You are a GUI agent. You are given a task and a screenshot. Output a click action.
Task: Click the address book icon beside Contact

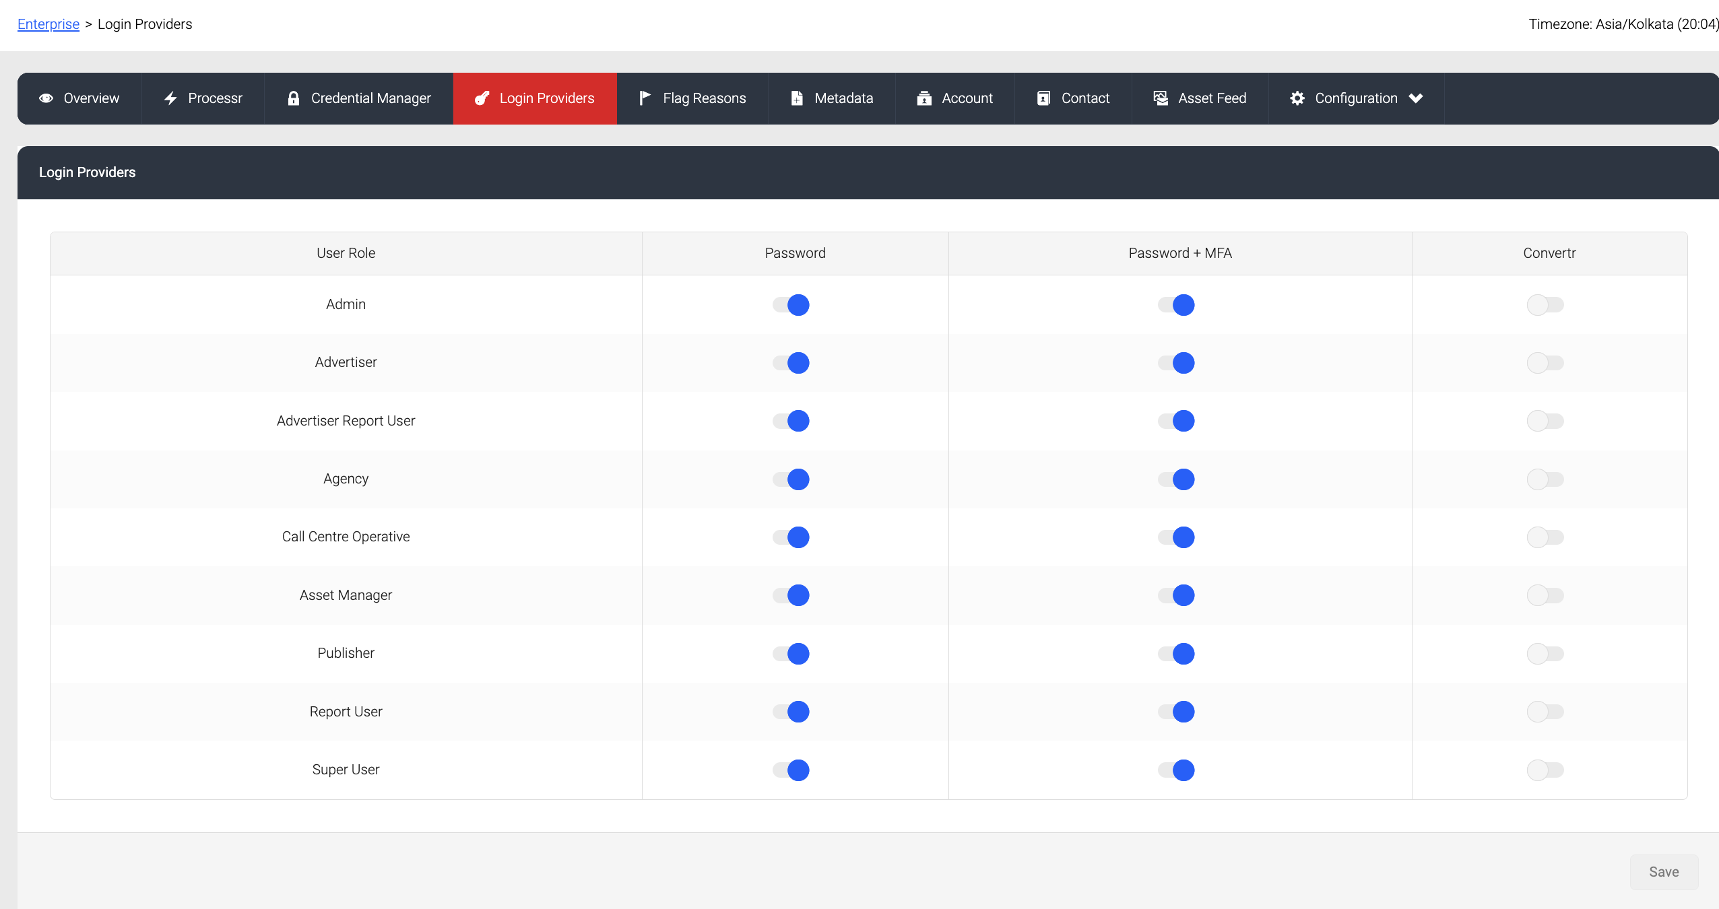[x=1043, y=98]
